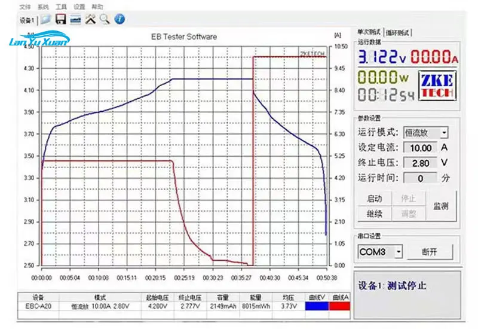Screen dimensions: 478x329
Task: Click the 3.122V voltage readout
Action: tap(382, 56)
